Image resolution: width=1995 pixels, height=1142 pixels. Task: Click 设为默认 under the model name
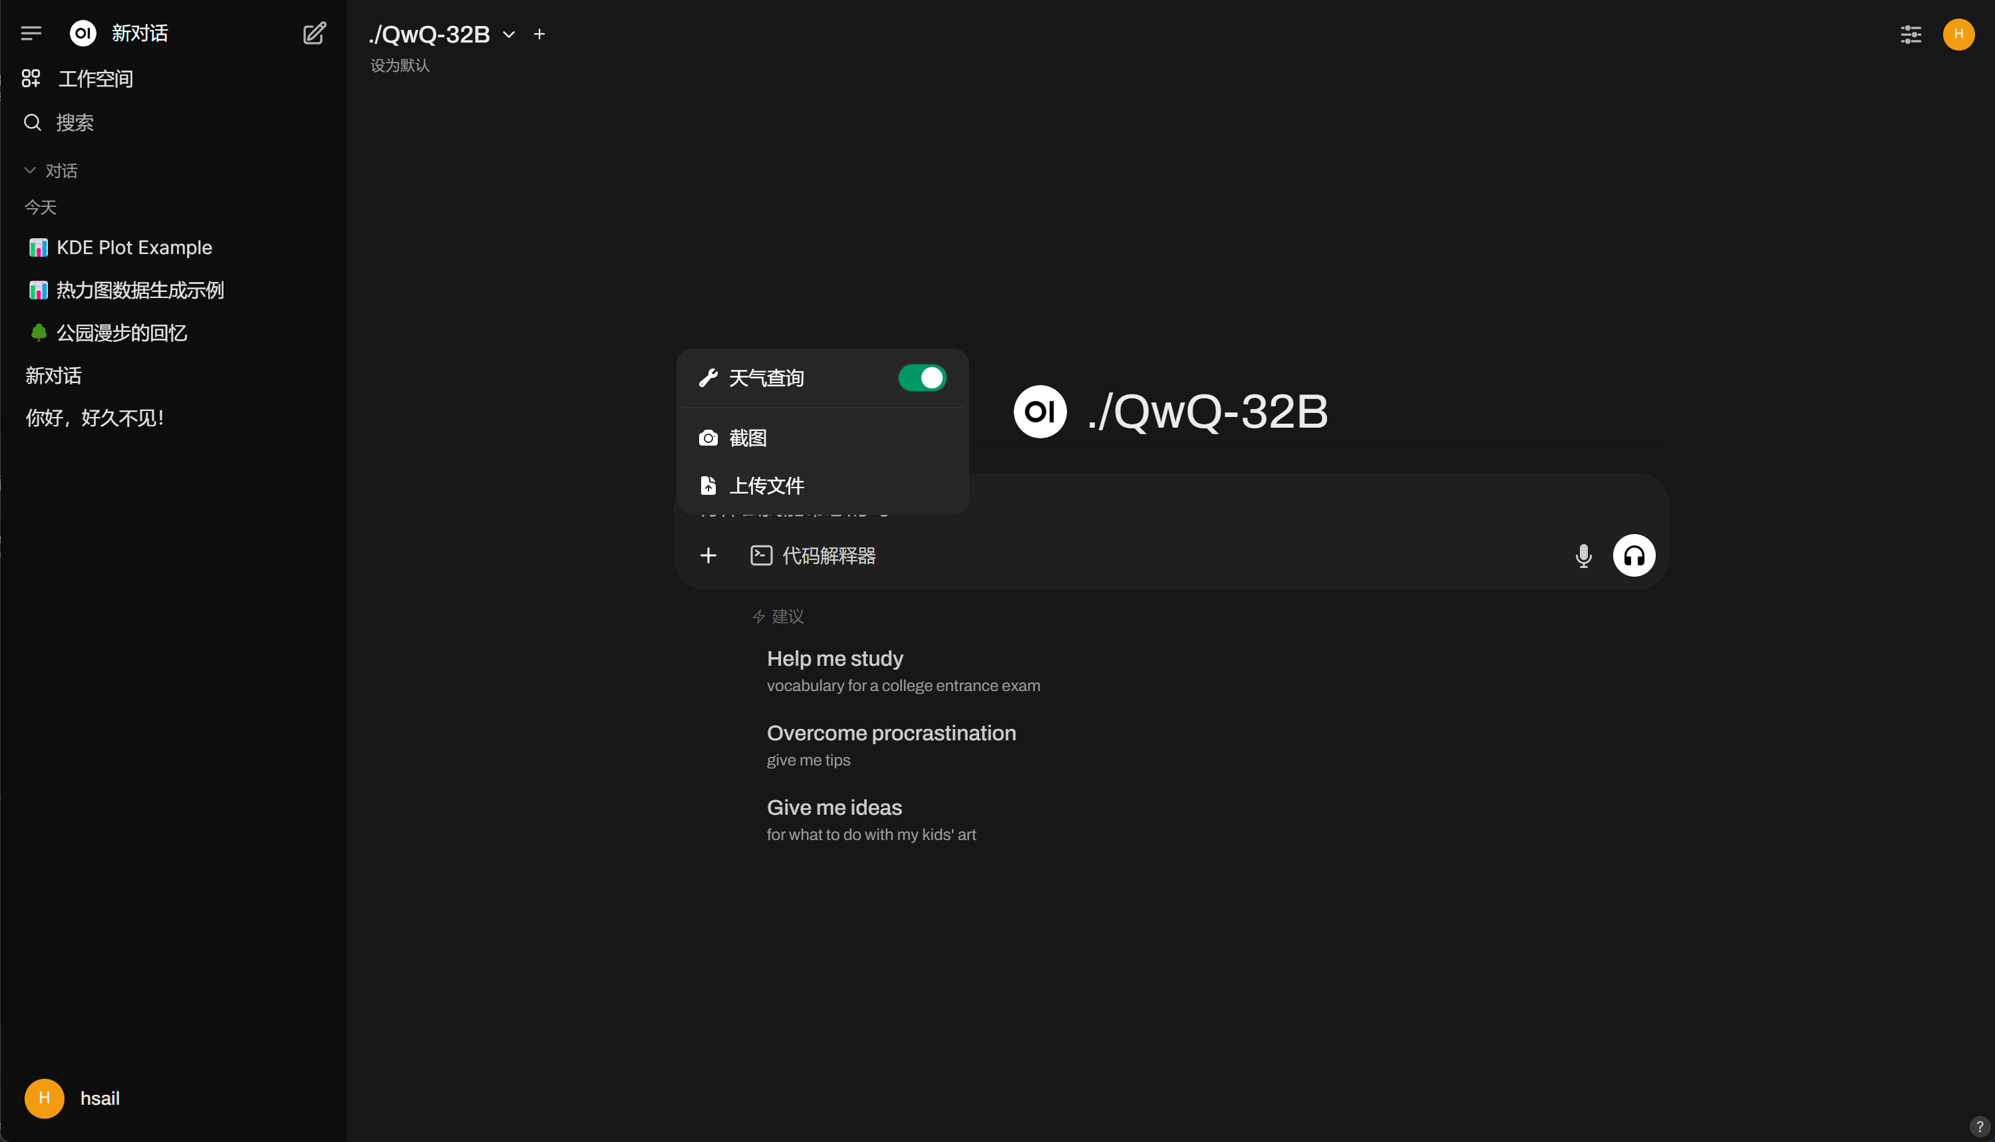click(x=400, y=65)
